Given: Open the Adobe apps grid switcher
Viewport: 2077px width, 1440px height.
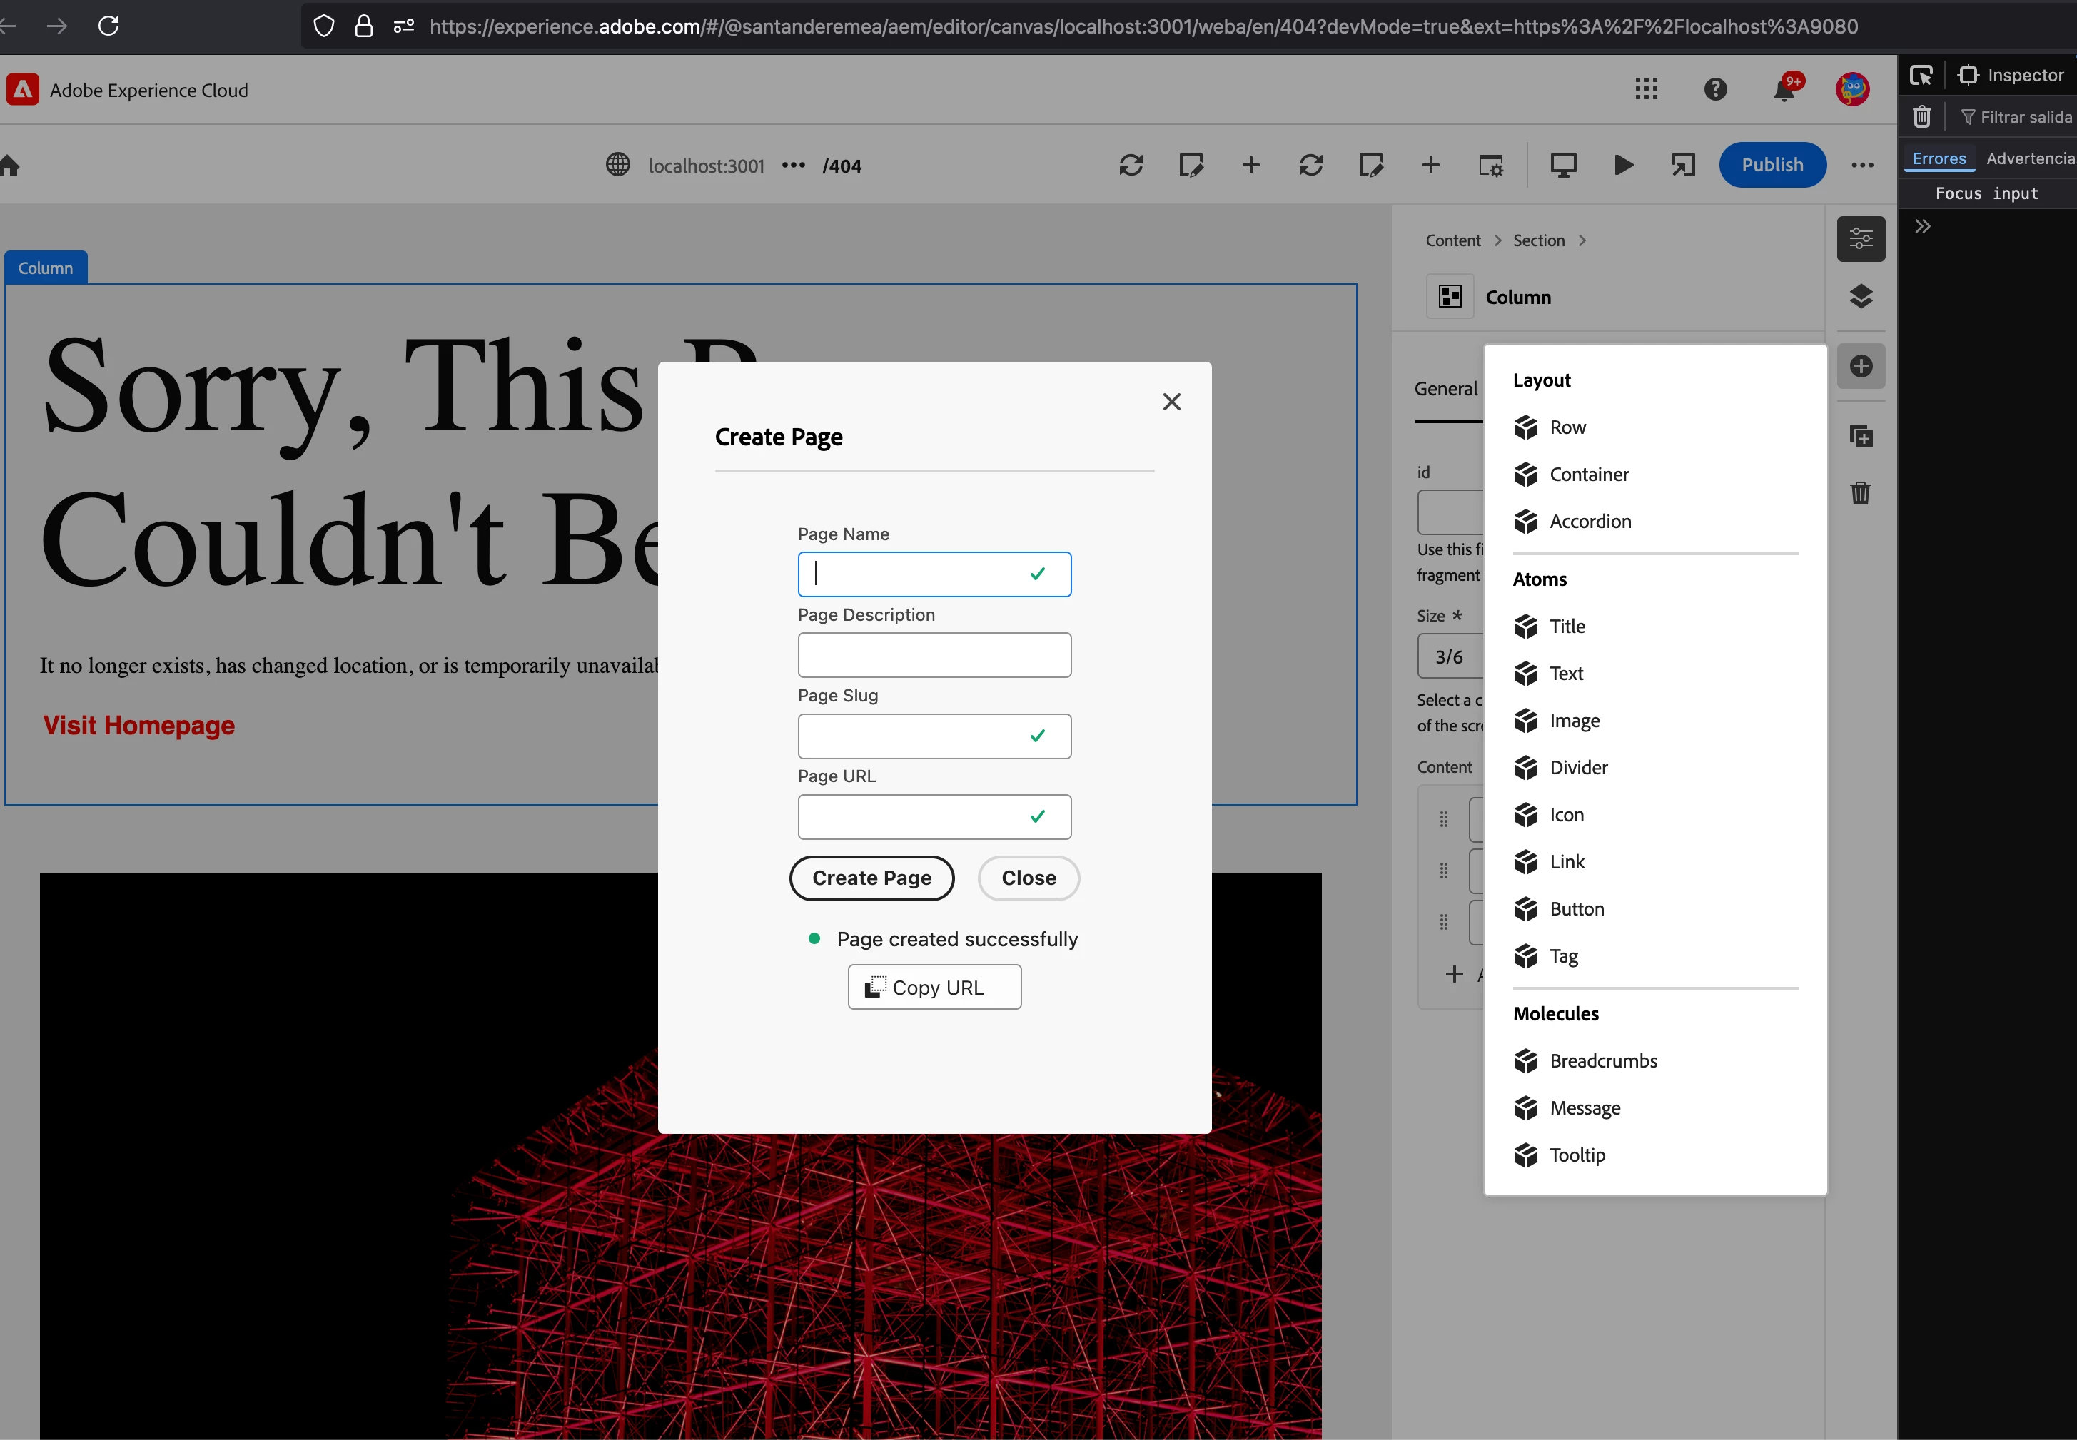Looking at the screenshot, I should point(1646,88).
